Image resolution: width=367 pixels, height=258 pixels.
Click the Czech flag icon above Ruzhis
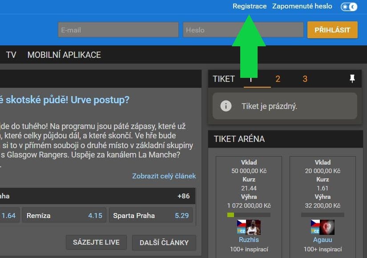pyautogui.click(x=241, y=224)
